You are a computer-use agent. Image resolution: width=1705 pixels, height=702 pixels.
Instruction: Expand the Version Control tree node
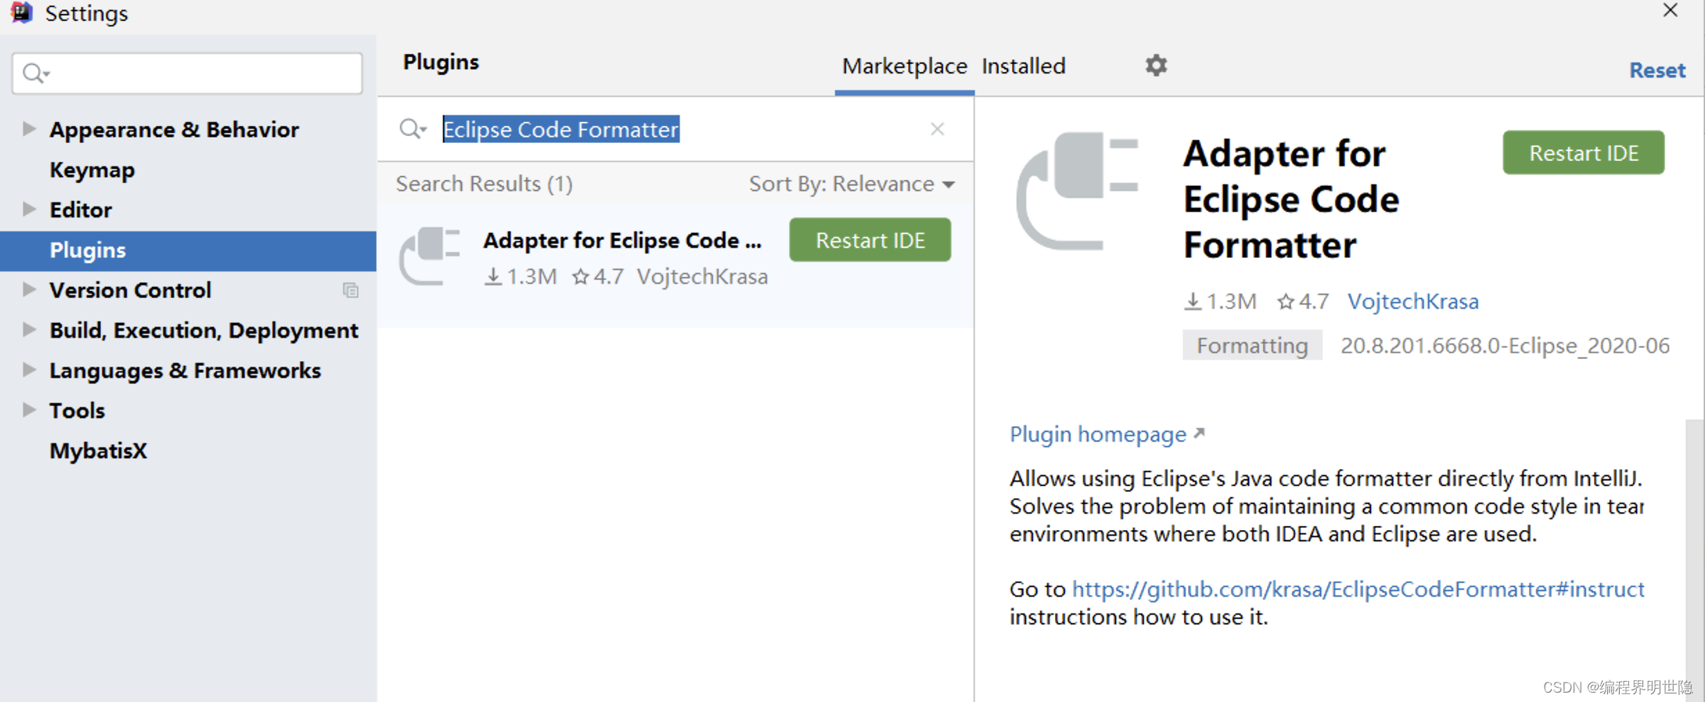click(29, 290)
